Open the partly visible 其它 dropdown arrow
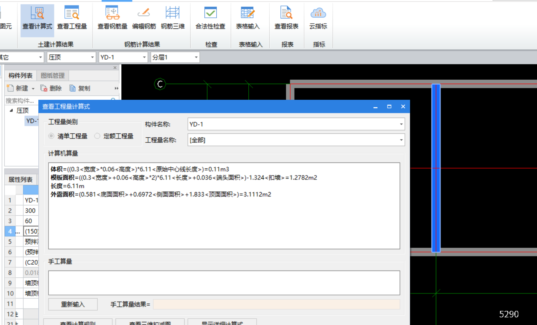 [x=40, y=57]
